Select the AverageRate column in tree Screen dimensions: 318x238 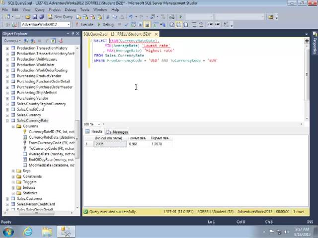[52, 154]
